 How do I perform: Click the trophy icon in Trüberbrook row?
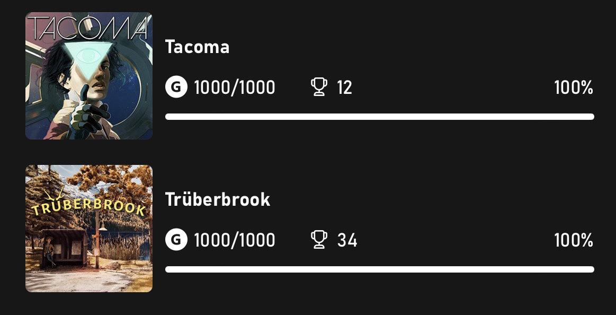(x=319, y=240)
